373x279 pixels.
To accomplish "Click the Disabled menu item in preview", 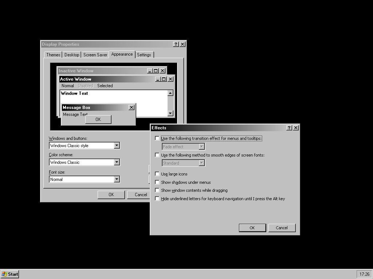I will [x=85, y=86].
